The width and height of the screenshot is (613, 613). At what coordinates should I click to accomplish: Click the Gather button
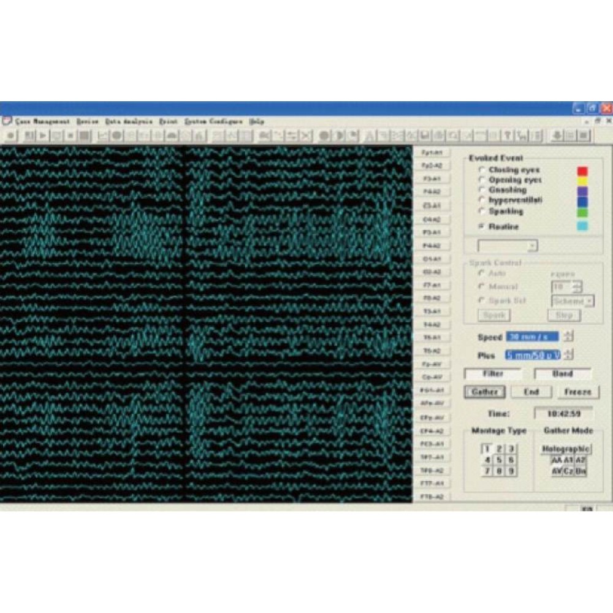[x=484, y=392]
